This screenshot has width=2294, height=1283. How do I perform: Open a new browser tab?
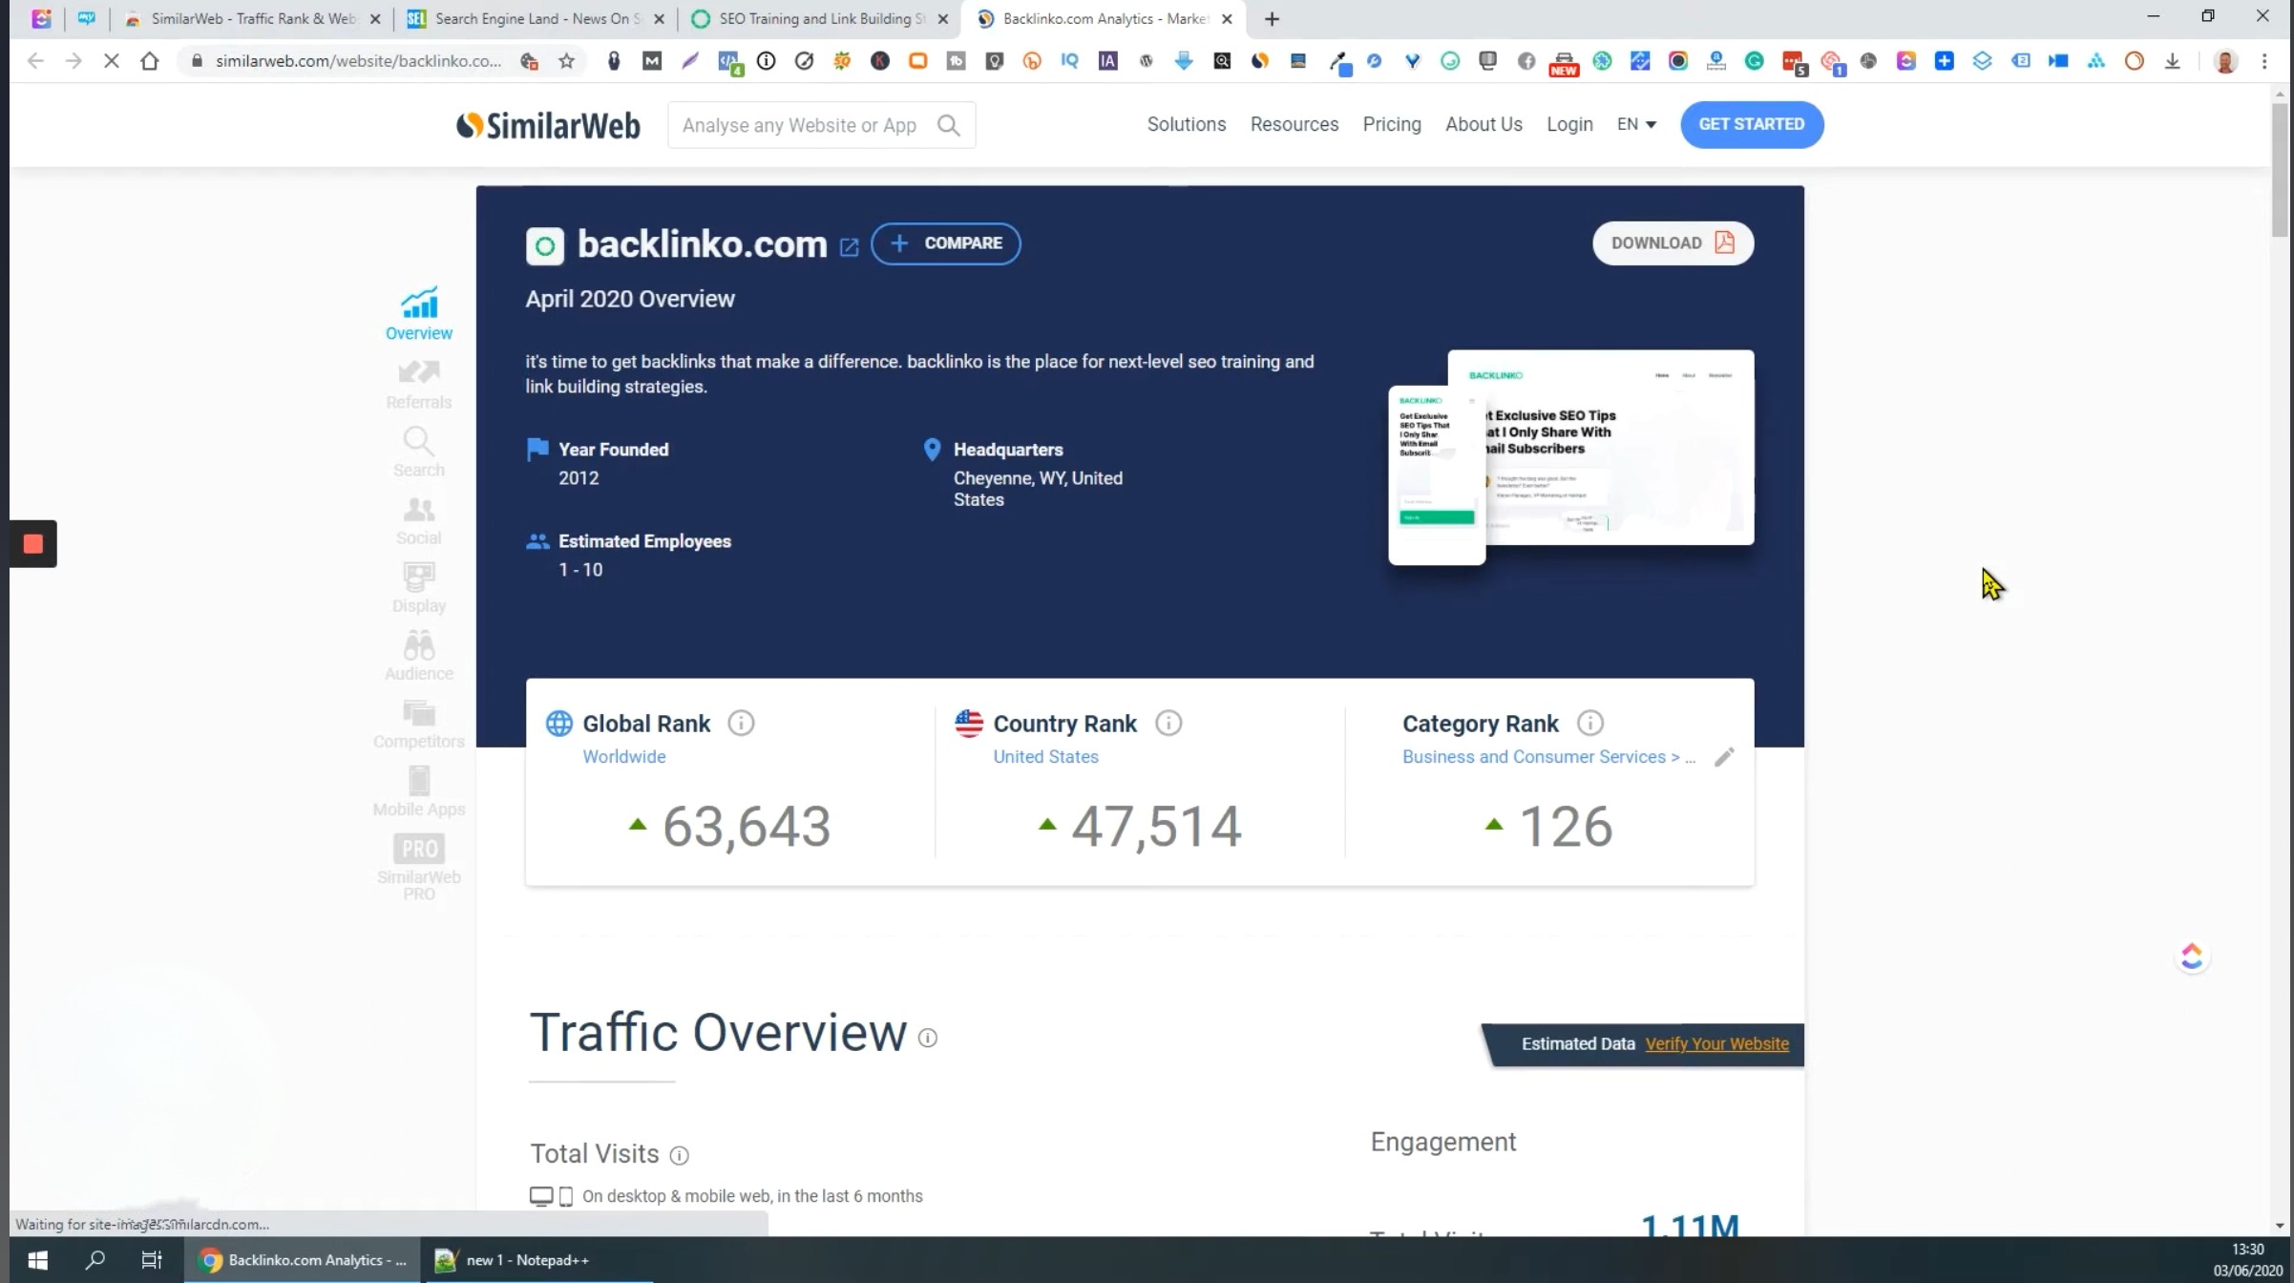[1272, 19]
